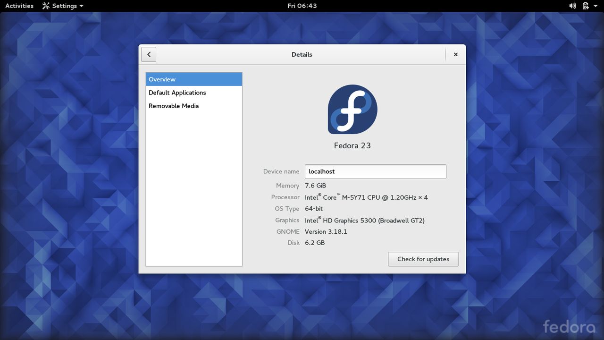Click the clipboard-like icon in top bar
The width and height of the screenshot is (604, 340).
586,6
